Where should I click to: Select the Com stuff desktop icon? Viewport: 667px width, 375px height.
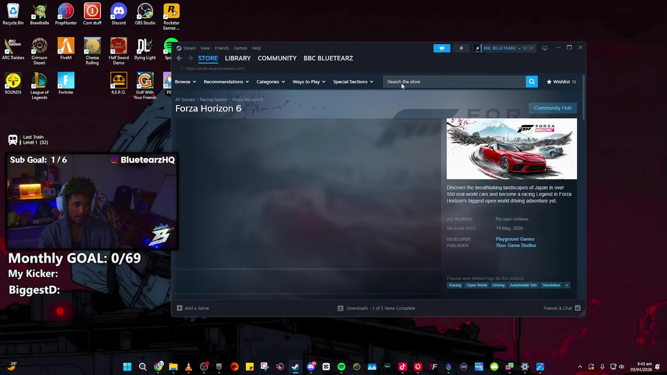click(92, 14)
